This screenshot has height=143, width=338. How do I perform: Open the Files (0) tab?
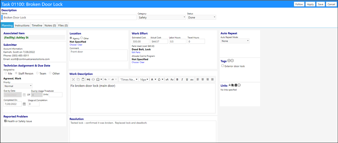tap(63, 25)
